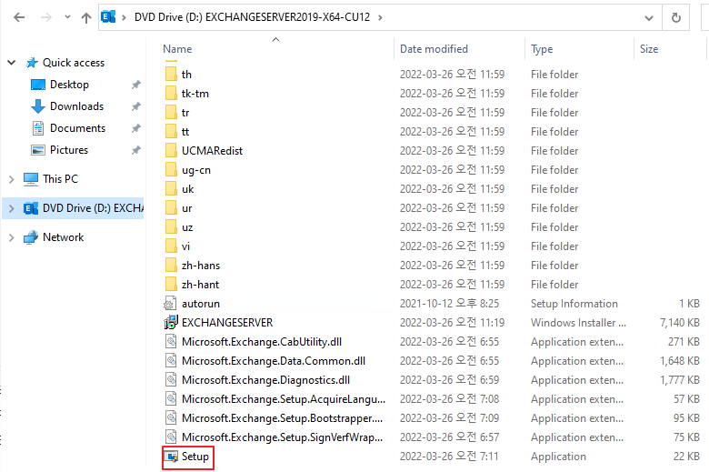Select the Microsoft.Exchange.Setup.Bootstrapper file icon
Viewport: 709px width, 472px height.
point(171,418)
